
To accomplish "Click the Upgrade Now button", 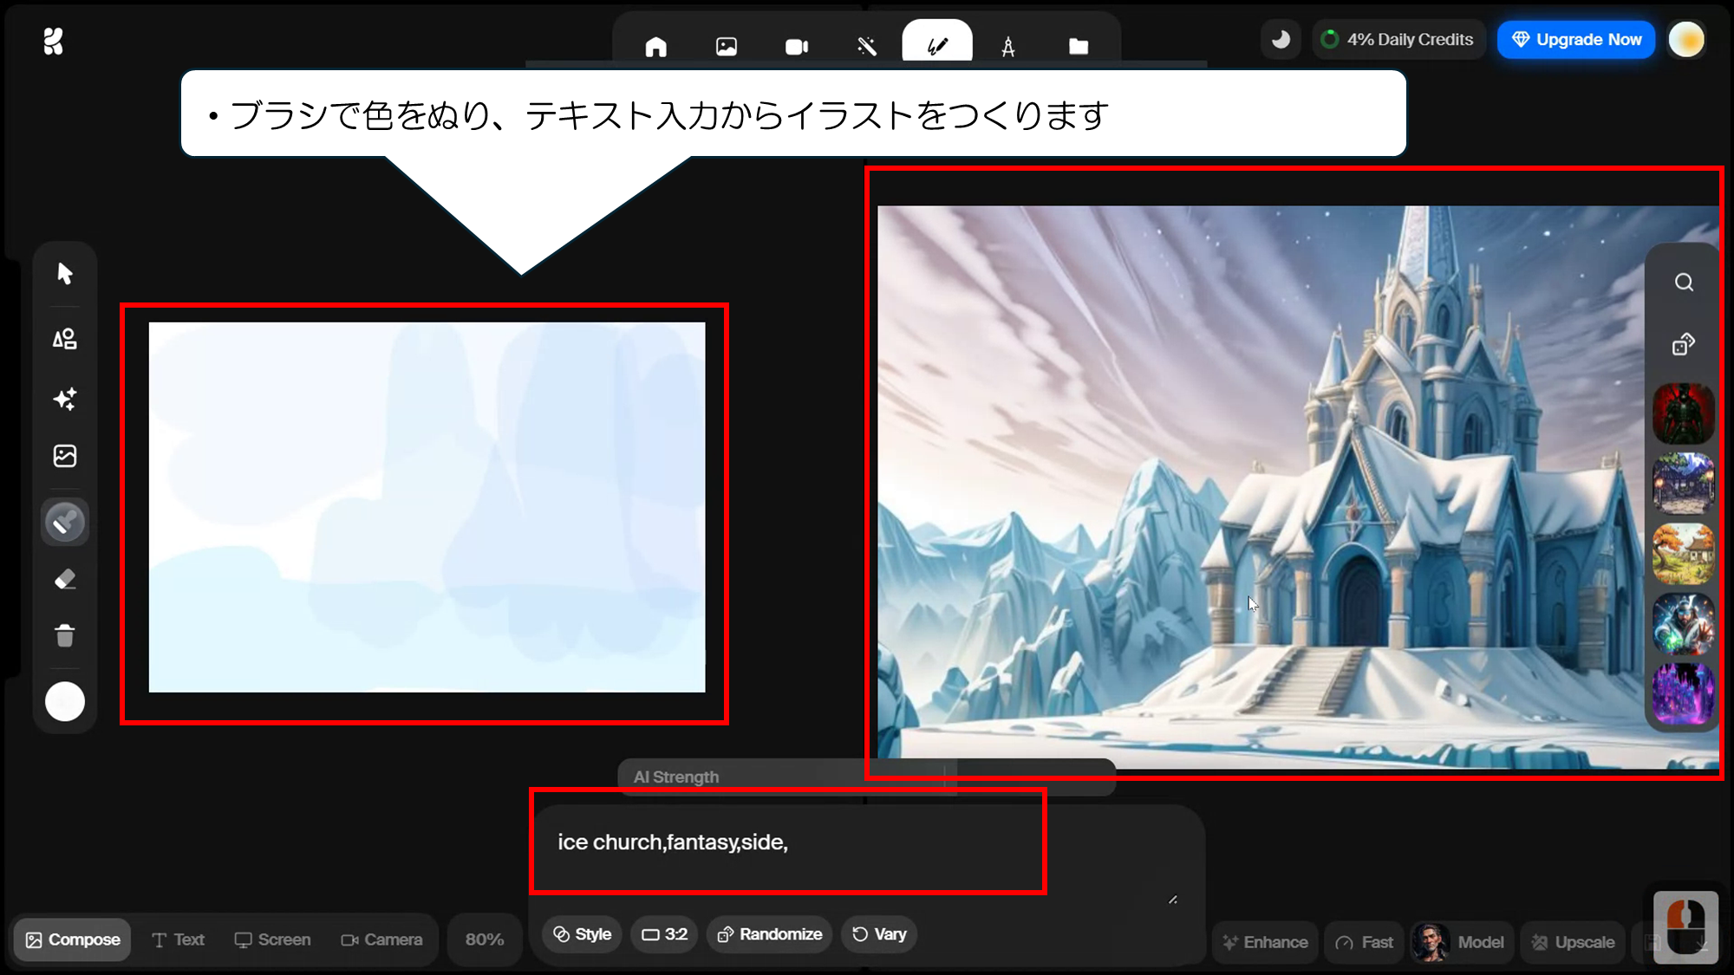I will tap(1575, 40).
